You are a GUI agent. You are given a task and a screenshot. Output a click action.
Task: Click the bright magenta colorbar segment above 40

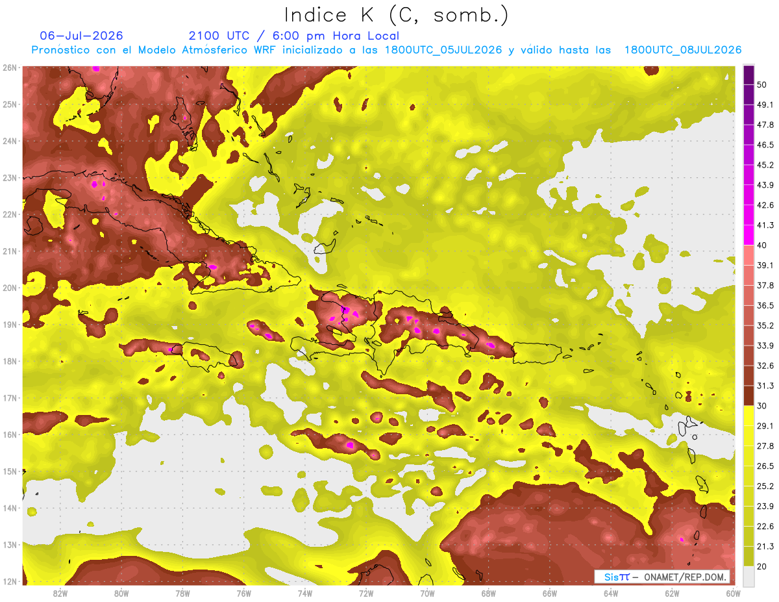(x=748, y=234)
